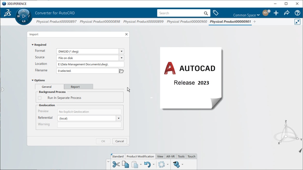Click the Cancel button
Image resolution: width=303 pixels, height=170 pixels.
120,141
